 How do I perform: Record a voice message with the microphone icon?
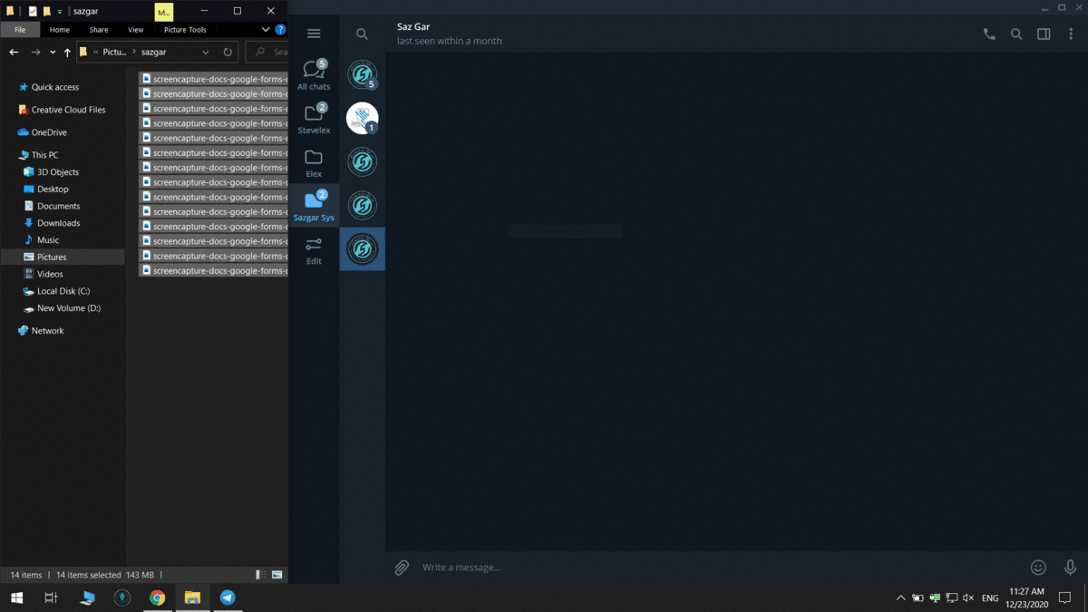[1070, 567]
